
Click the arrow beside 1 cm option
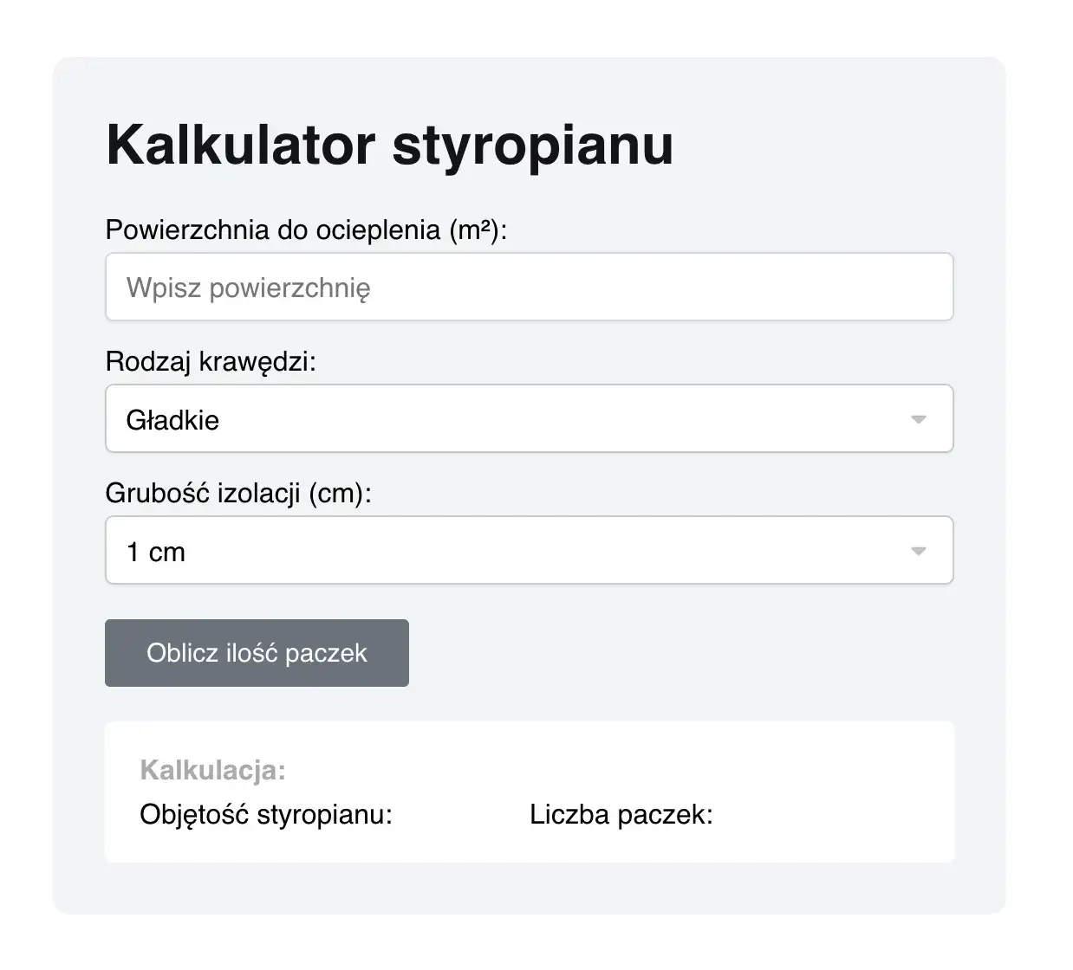(x=920, y=550)
